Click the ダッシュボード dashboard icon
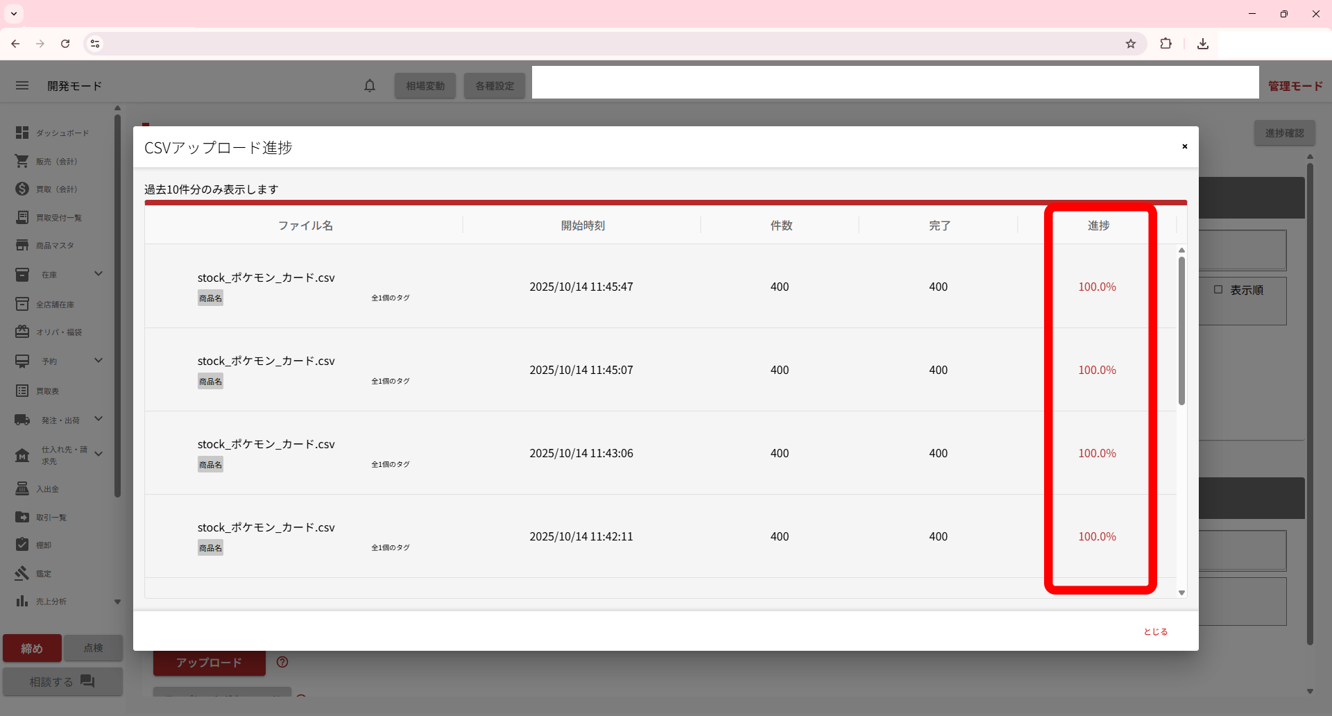 point(22,133)
